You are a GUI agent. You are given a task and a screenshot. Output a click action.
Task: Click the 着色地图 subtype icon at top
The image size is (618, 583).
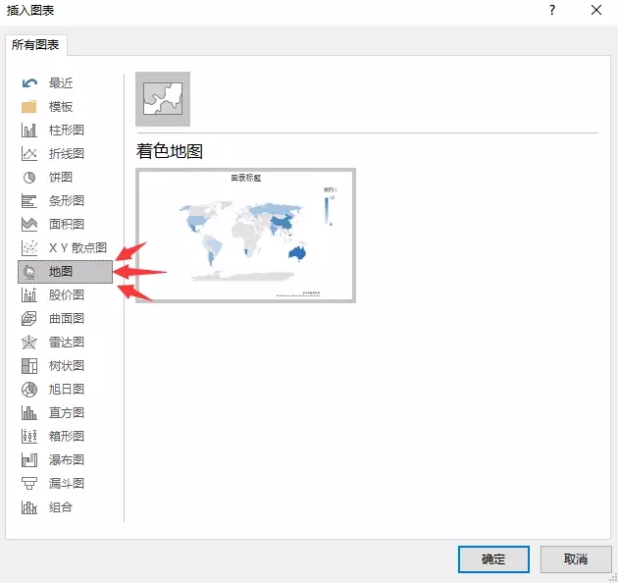click(x=163, y=99)
